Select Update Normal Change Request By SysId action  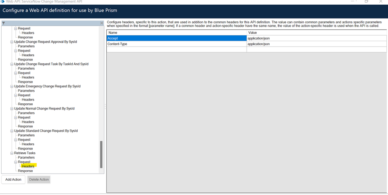[x=44, y=109]
